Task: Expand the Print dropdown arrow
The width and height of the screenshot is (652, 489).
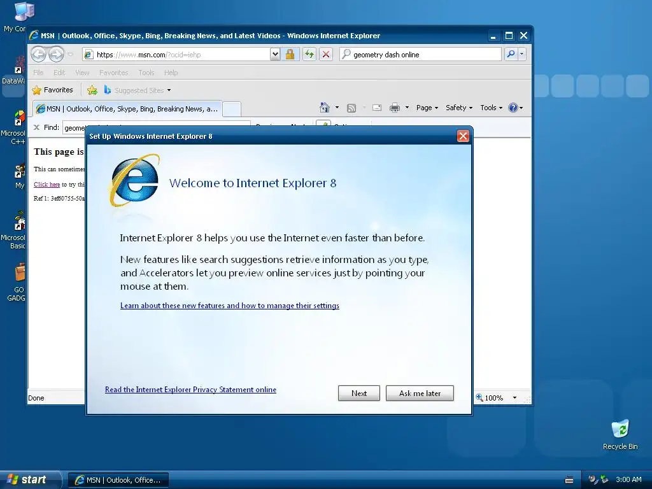Action: 407,108
